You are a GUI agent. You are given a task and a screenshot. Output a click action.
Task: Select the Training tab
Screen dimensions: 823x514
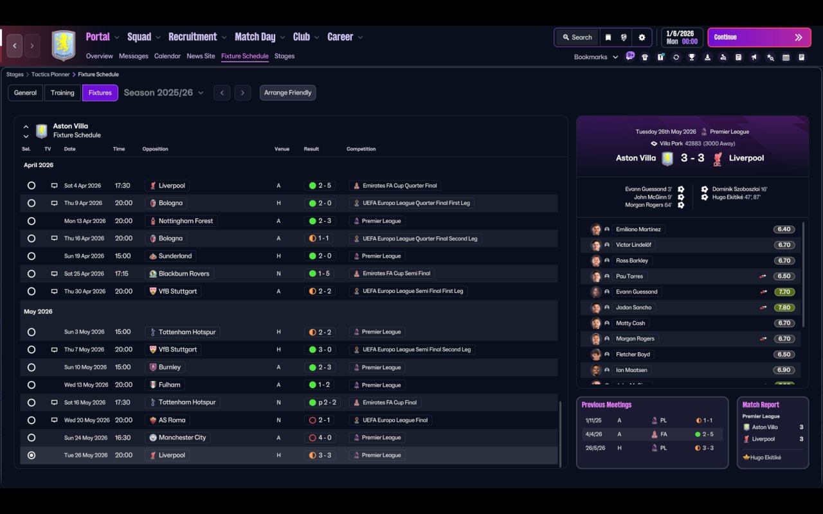pos(62,93)
